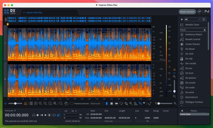Toggle playhead follows playback

click(59, 115)
